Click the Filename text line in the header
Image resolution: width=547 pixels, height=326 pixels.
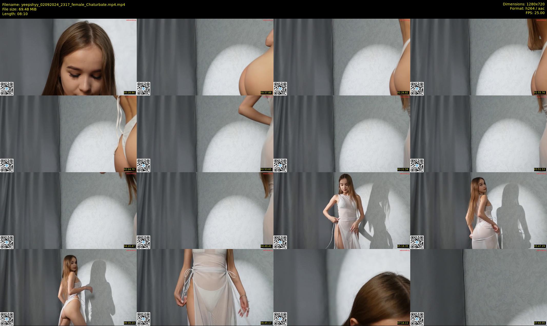point(64,5)
